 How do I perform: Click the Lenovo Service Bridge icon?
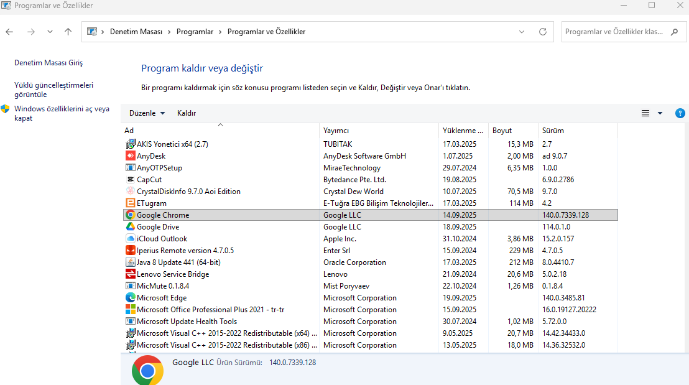pos(130,274)
